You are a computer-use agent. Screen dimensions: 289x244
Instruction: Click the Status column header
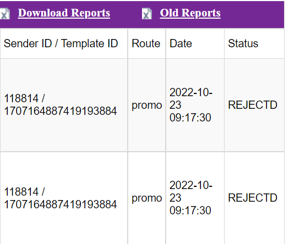243,43
